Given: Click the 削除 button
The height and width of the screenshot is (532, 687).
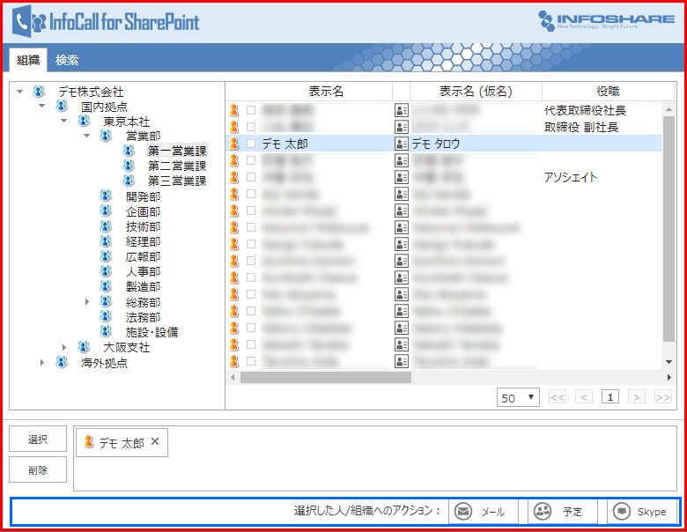Looking at the screenshot, I should (x=38, y=469).
